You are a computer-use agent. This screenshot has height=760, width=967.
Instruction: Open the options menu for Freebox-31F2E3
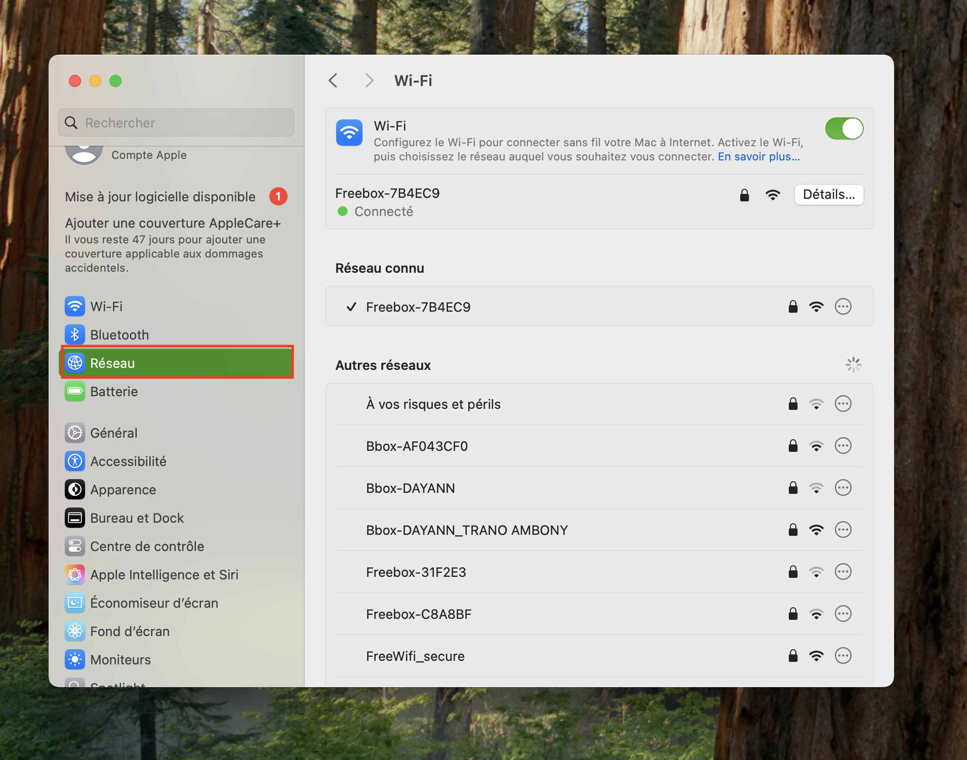[x=843, y=572]
